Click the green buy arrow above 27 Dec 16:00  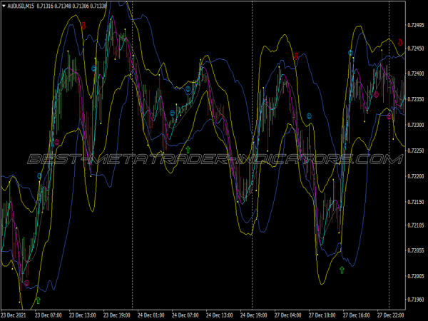tap(342, 270)
